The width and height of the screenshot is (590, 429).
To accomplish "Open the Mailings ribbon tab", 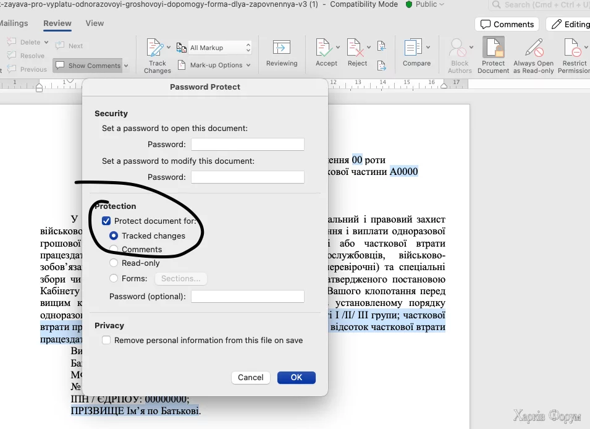I will (x=14, y=23).
